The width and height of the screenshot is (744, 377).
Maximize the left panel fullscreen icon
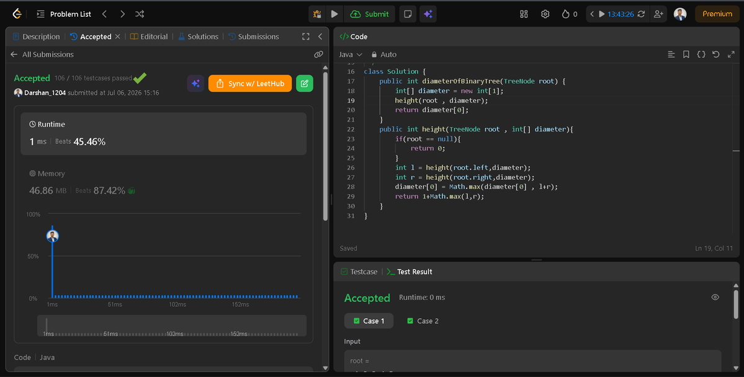[x=306, y=37]
